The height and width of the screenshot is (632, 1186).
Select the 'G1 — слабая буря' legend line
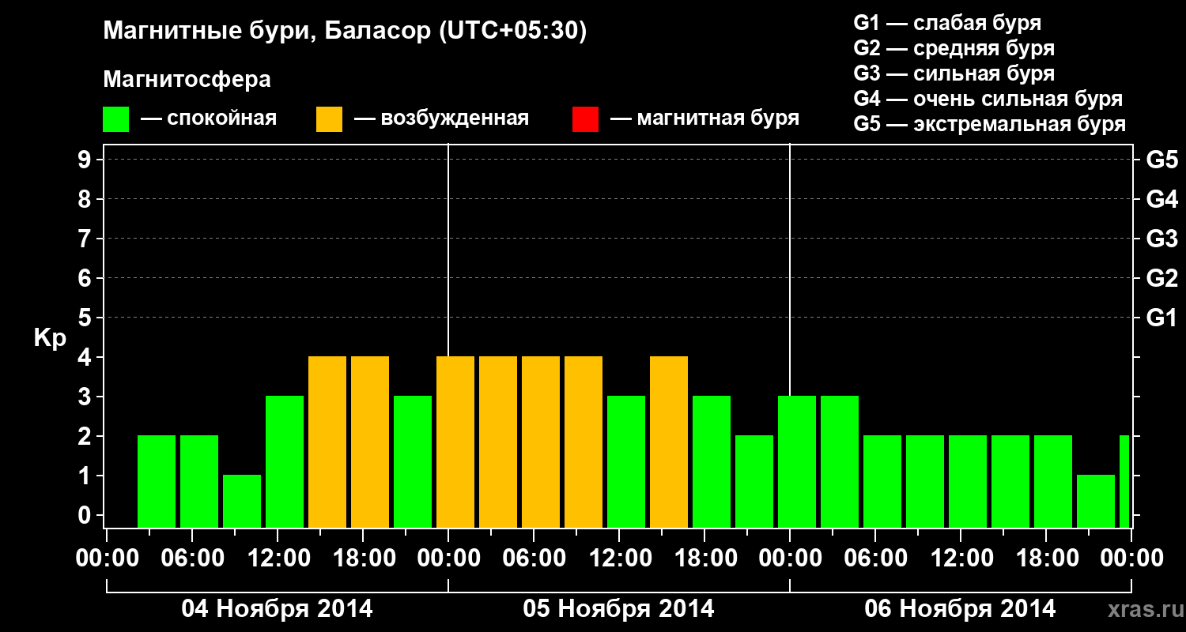[947, 23]
